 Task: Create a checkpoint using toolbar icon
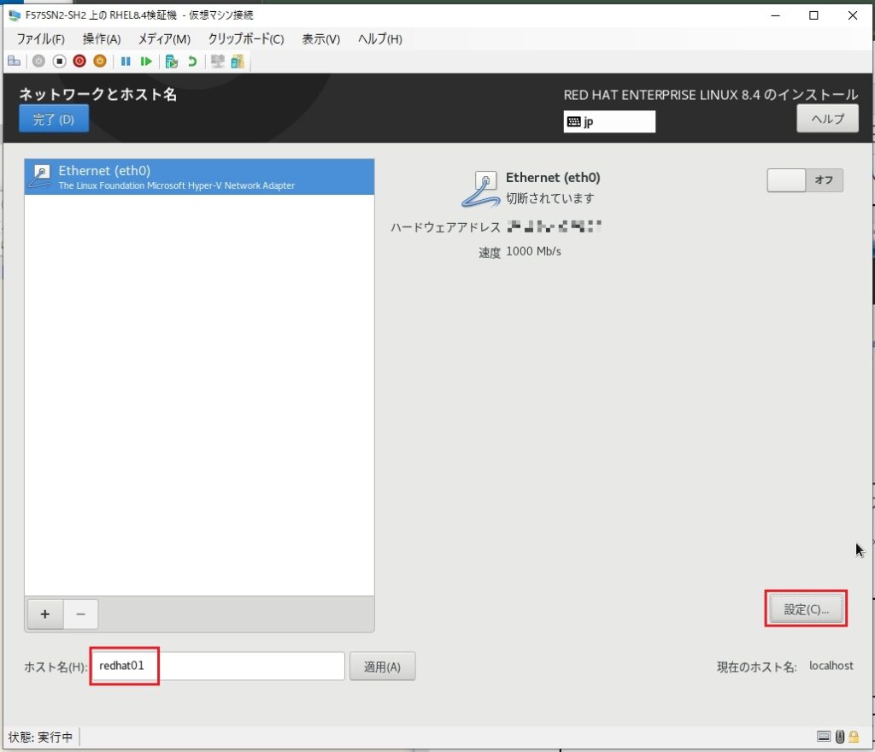coord(171,62)
